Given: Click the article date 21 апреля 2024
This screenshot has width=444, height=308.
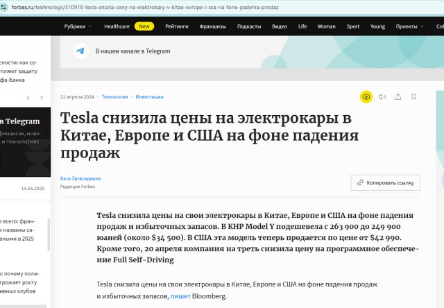Looking at the screenshot, I should 77,97.
